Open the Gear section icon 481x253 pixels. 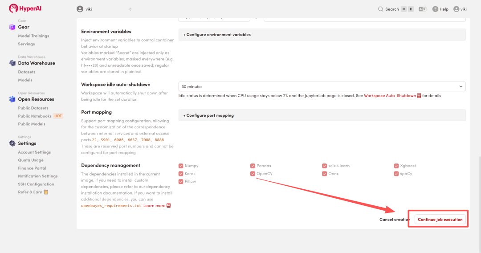tap(12, 27)
